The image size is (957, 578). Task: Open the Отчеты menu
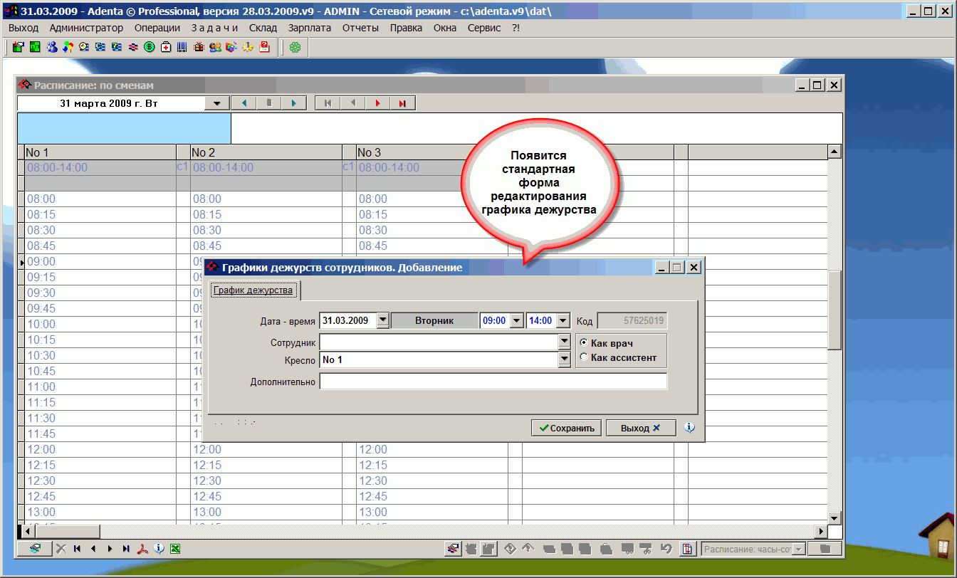360,28
